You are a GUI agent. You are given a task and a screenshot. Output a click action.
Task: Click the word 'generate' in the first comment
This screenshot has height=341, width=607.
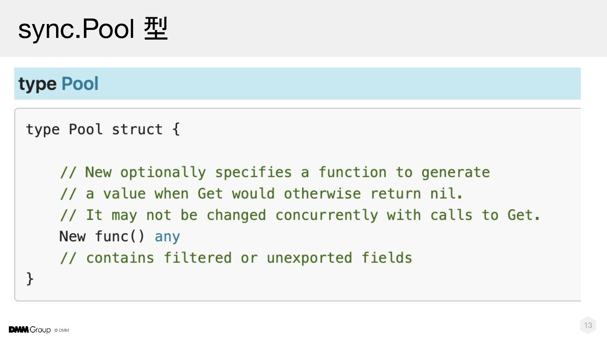click(455, 172)
